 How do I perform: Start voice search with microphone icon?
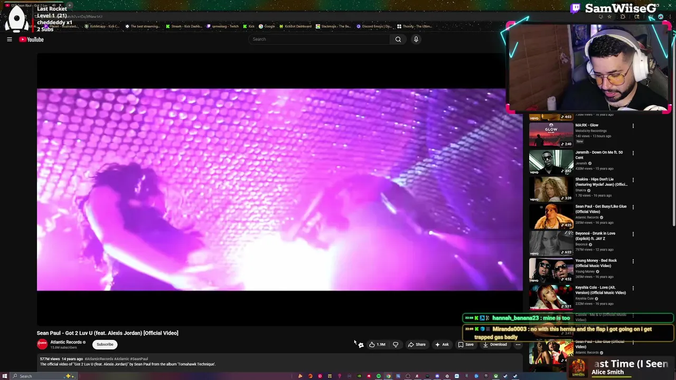(x=416, y=39)
